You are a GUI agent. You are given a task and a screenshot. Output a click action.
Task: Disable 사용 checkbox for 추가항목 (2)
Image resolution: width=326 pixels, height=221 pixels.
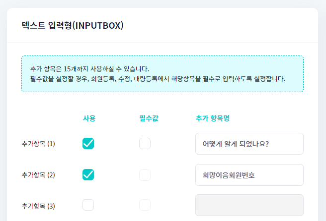(88, 175)
